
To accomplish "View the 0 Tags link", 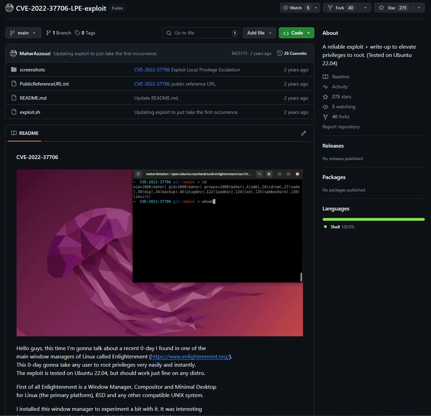I will pyautogui.click(x=85, y=33).
